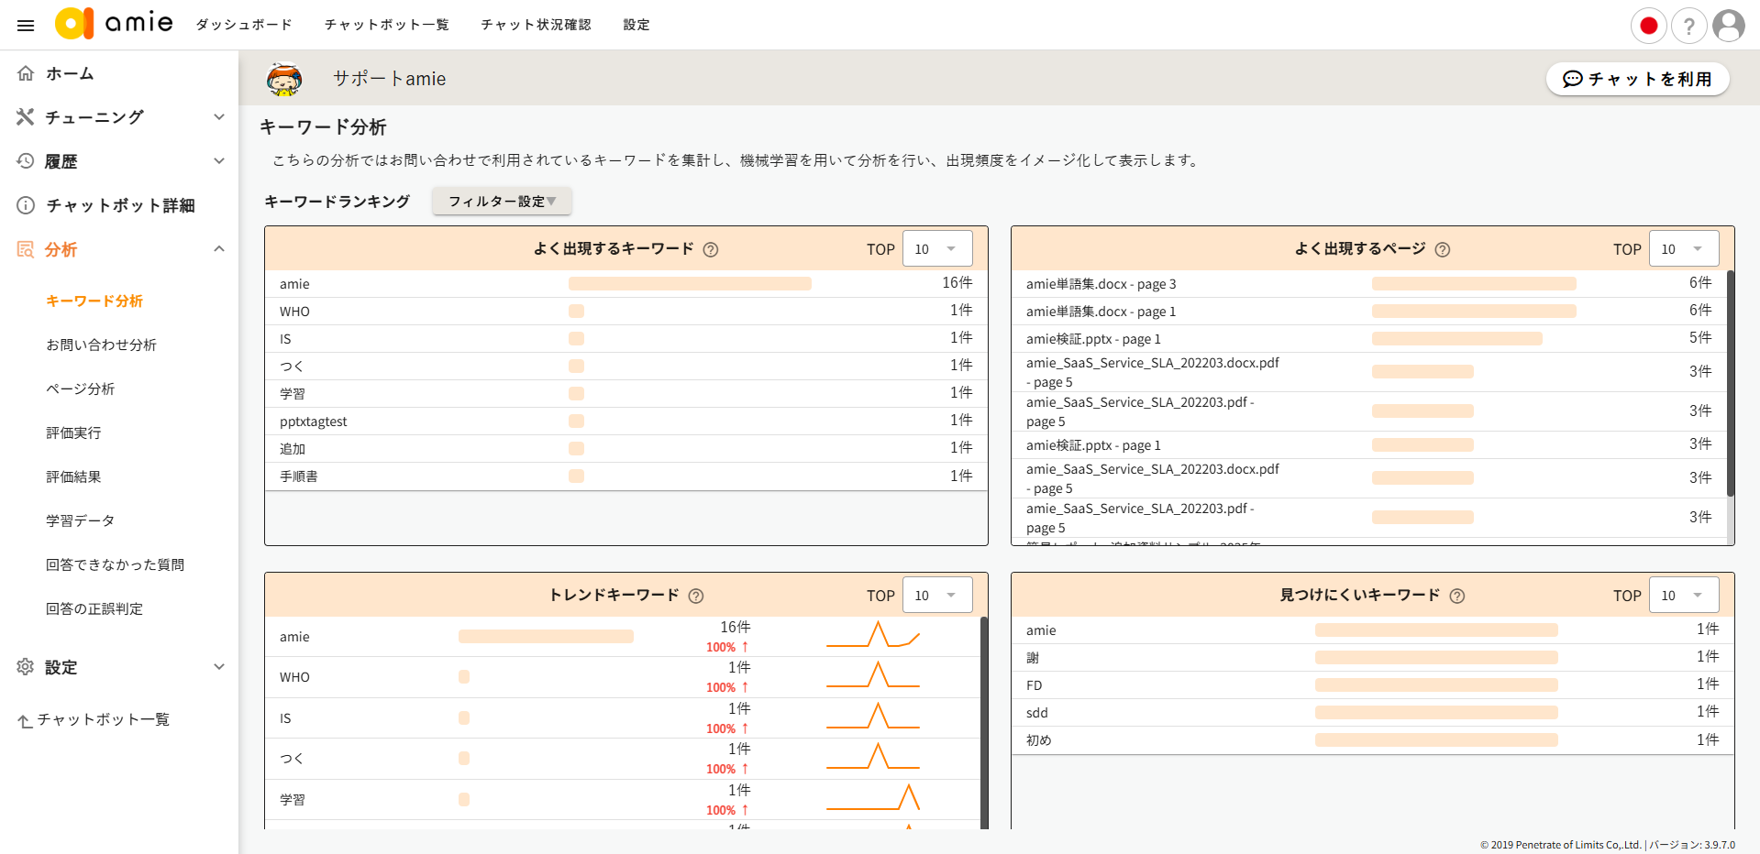Click the hamburger menu icon
Viewport: 1760px width, 854px height.
(26, 25)
